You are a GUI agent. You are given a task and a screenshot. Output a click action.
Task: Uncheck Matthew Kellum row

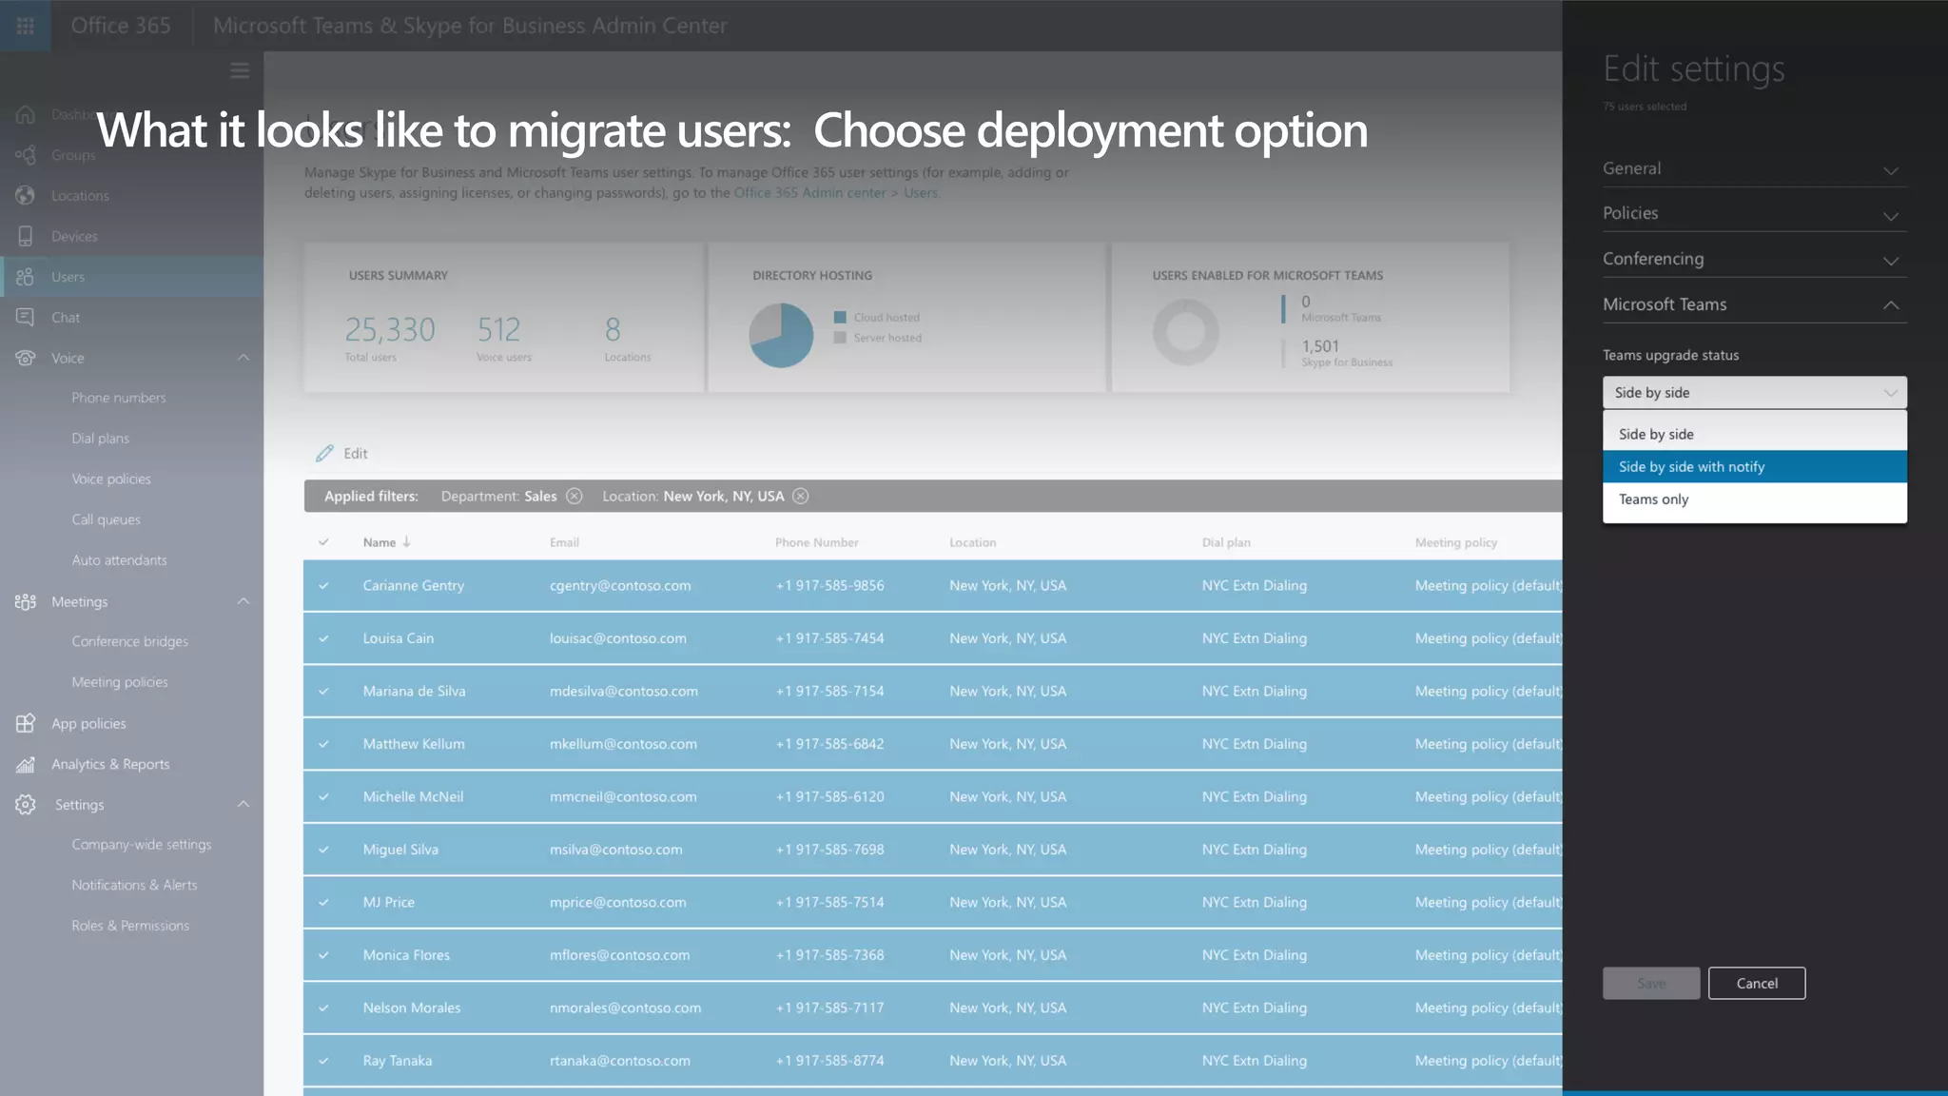323,744
